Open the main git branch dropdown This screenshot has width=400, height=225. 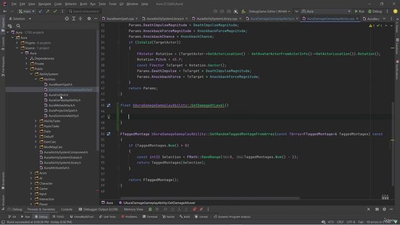pyautogui.click(x=26, y=11)
